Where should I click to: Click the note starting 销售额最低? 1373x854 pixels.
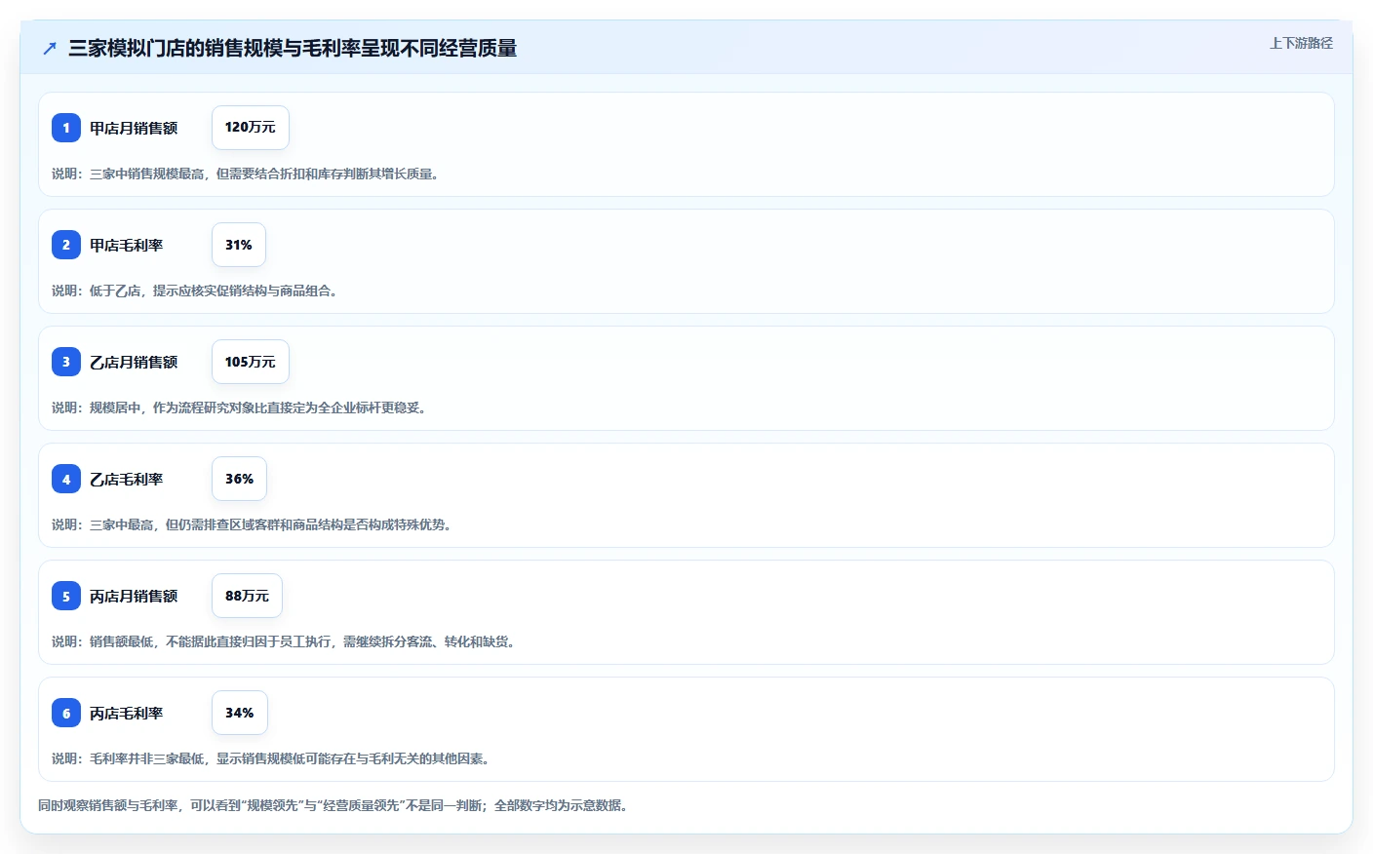coord(284,641)
